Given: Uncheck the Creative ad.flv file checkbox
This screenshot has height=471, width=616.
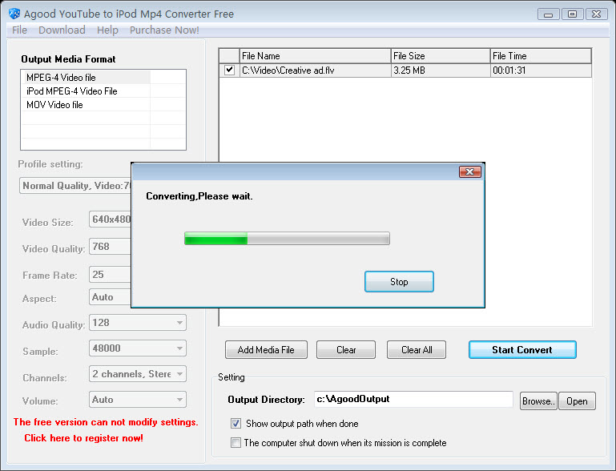Looking at the screenshot, I should coord(229,70).
